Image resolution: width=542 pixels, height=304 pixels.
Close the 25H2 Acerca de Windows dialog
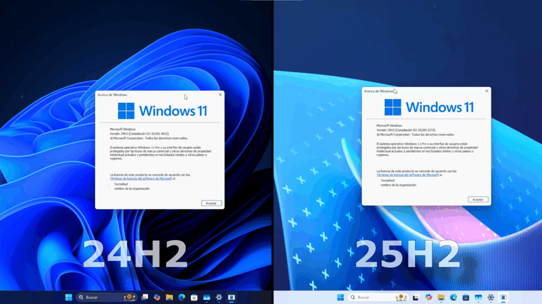click(x=487, y=91)
